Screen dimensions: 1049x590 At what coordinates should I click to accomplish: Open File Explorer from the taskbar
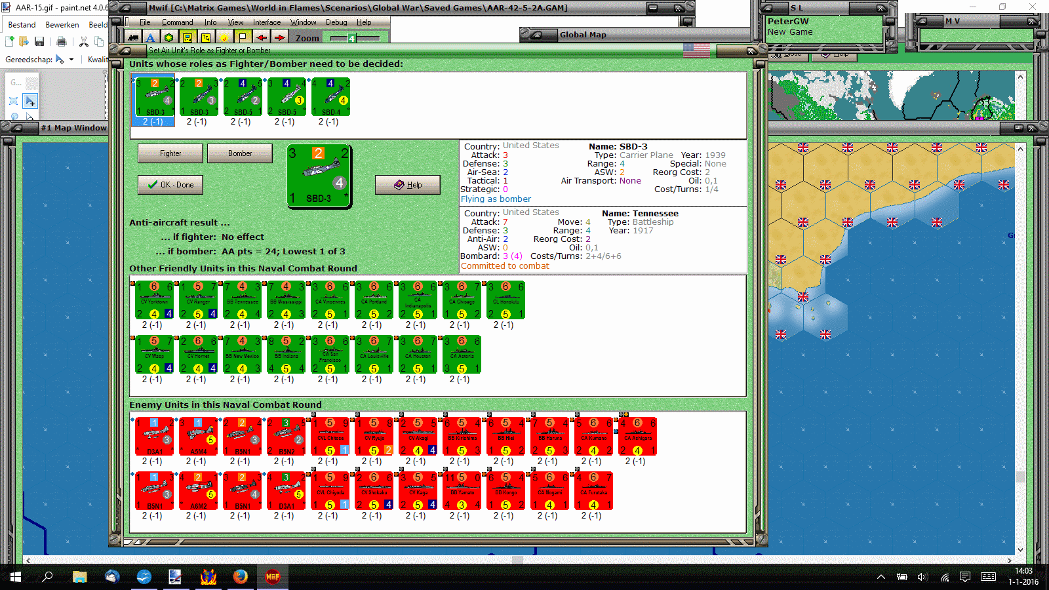point(79,577)
